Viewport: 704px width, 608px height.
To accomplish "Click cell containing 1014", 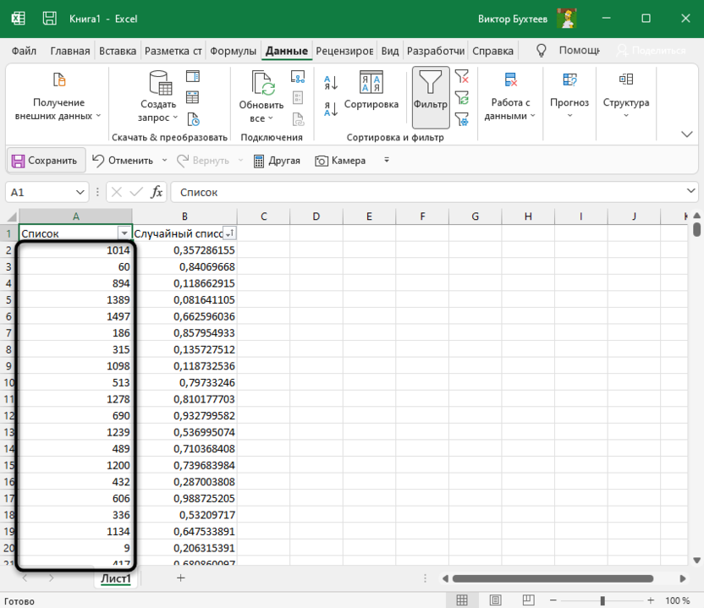I will click(75, 250).
